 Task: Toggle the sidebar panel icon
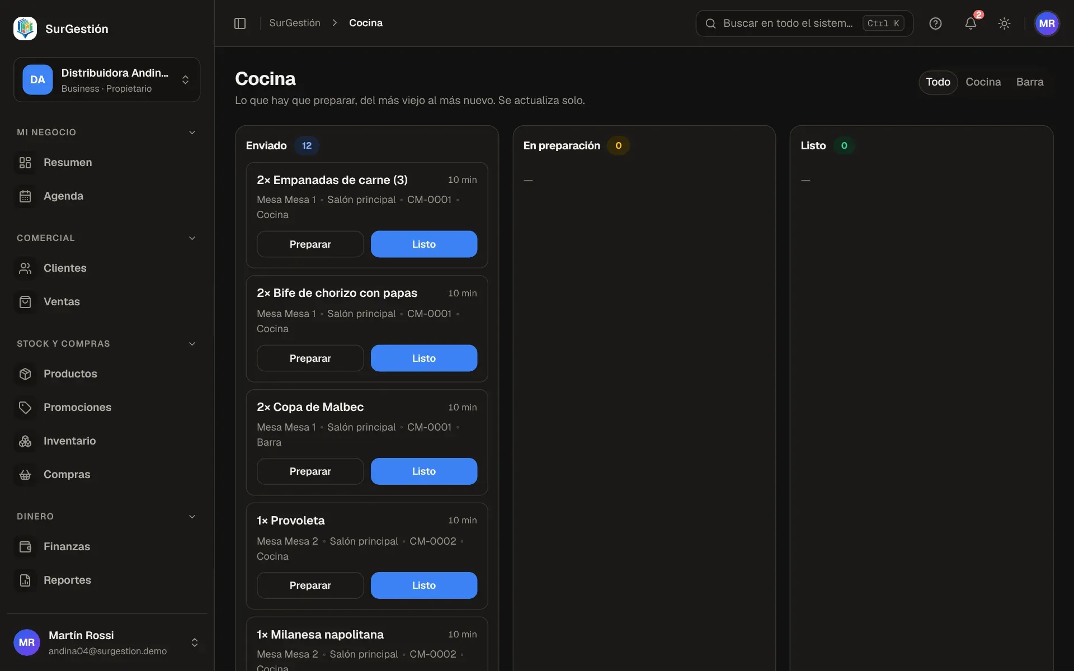[x=240, y=23]
